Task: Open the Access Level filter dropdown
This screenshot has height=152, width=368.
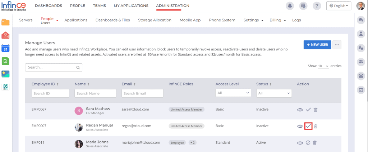Action: 233,93
